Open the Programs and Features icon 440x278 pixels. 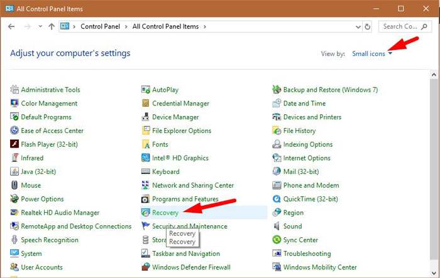(145, 199)
